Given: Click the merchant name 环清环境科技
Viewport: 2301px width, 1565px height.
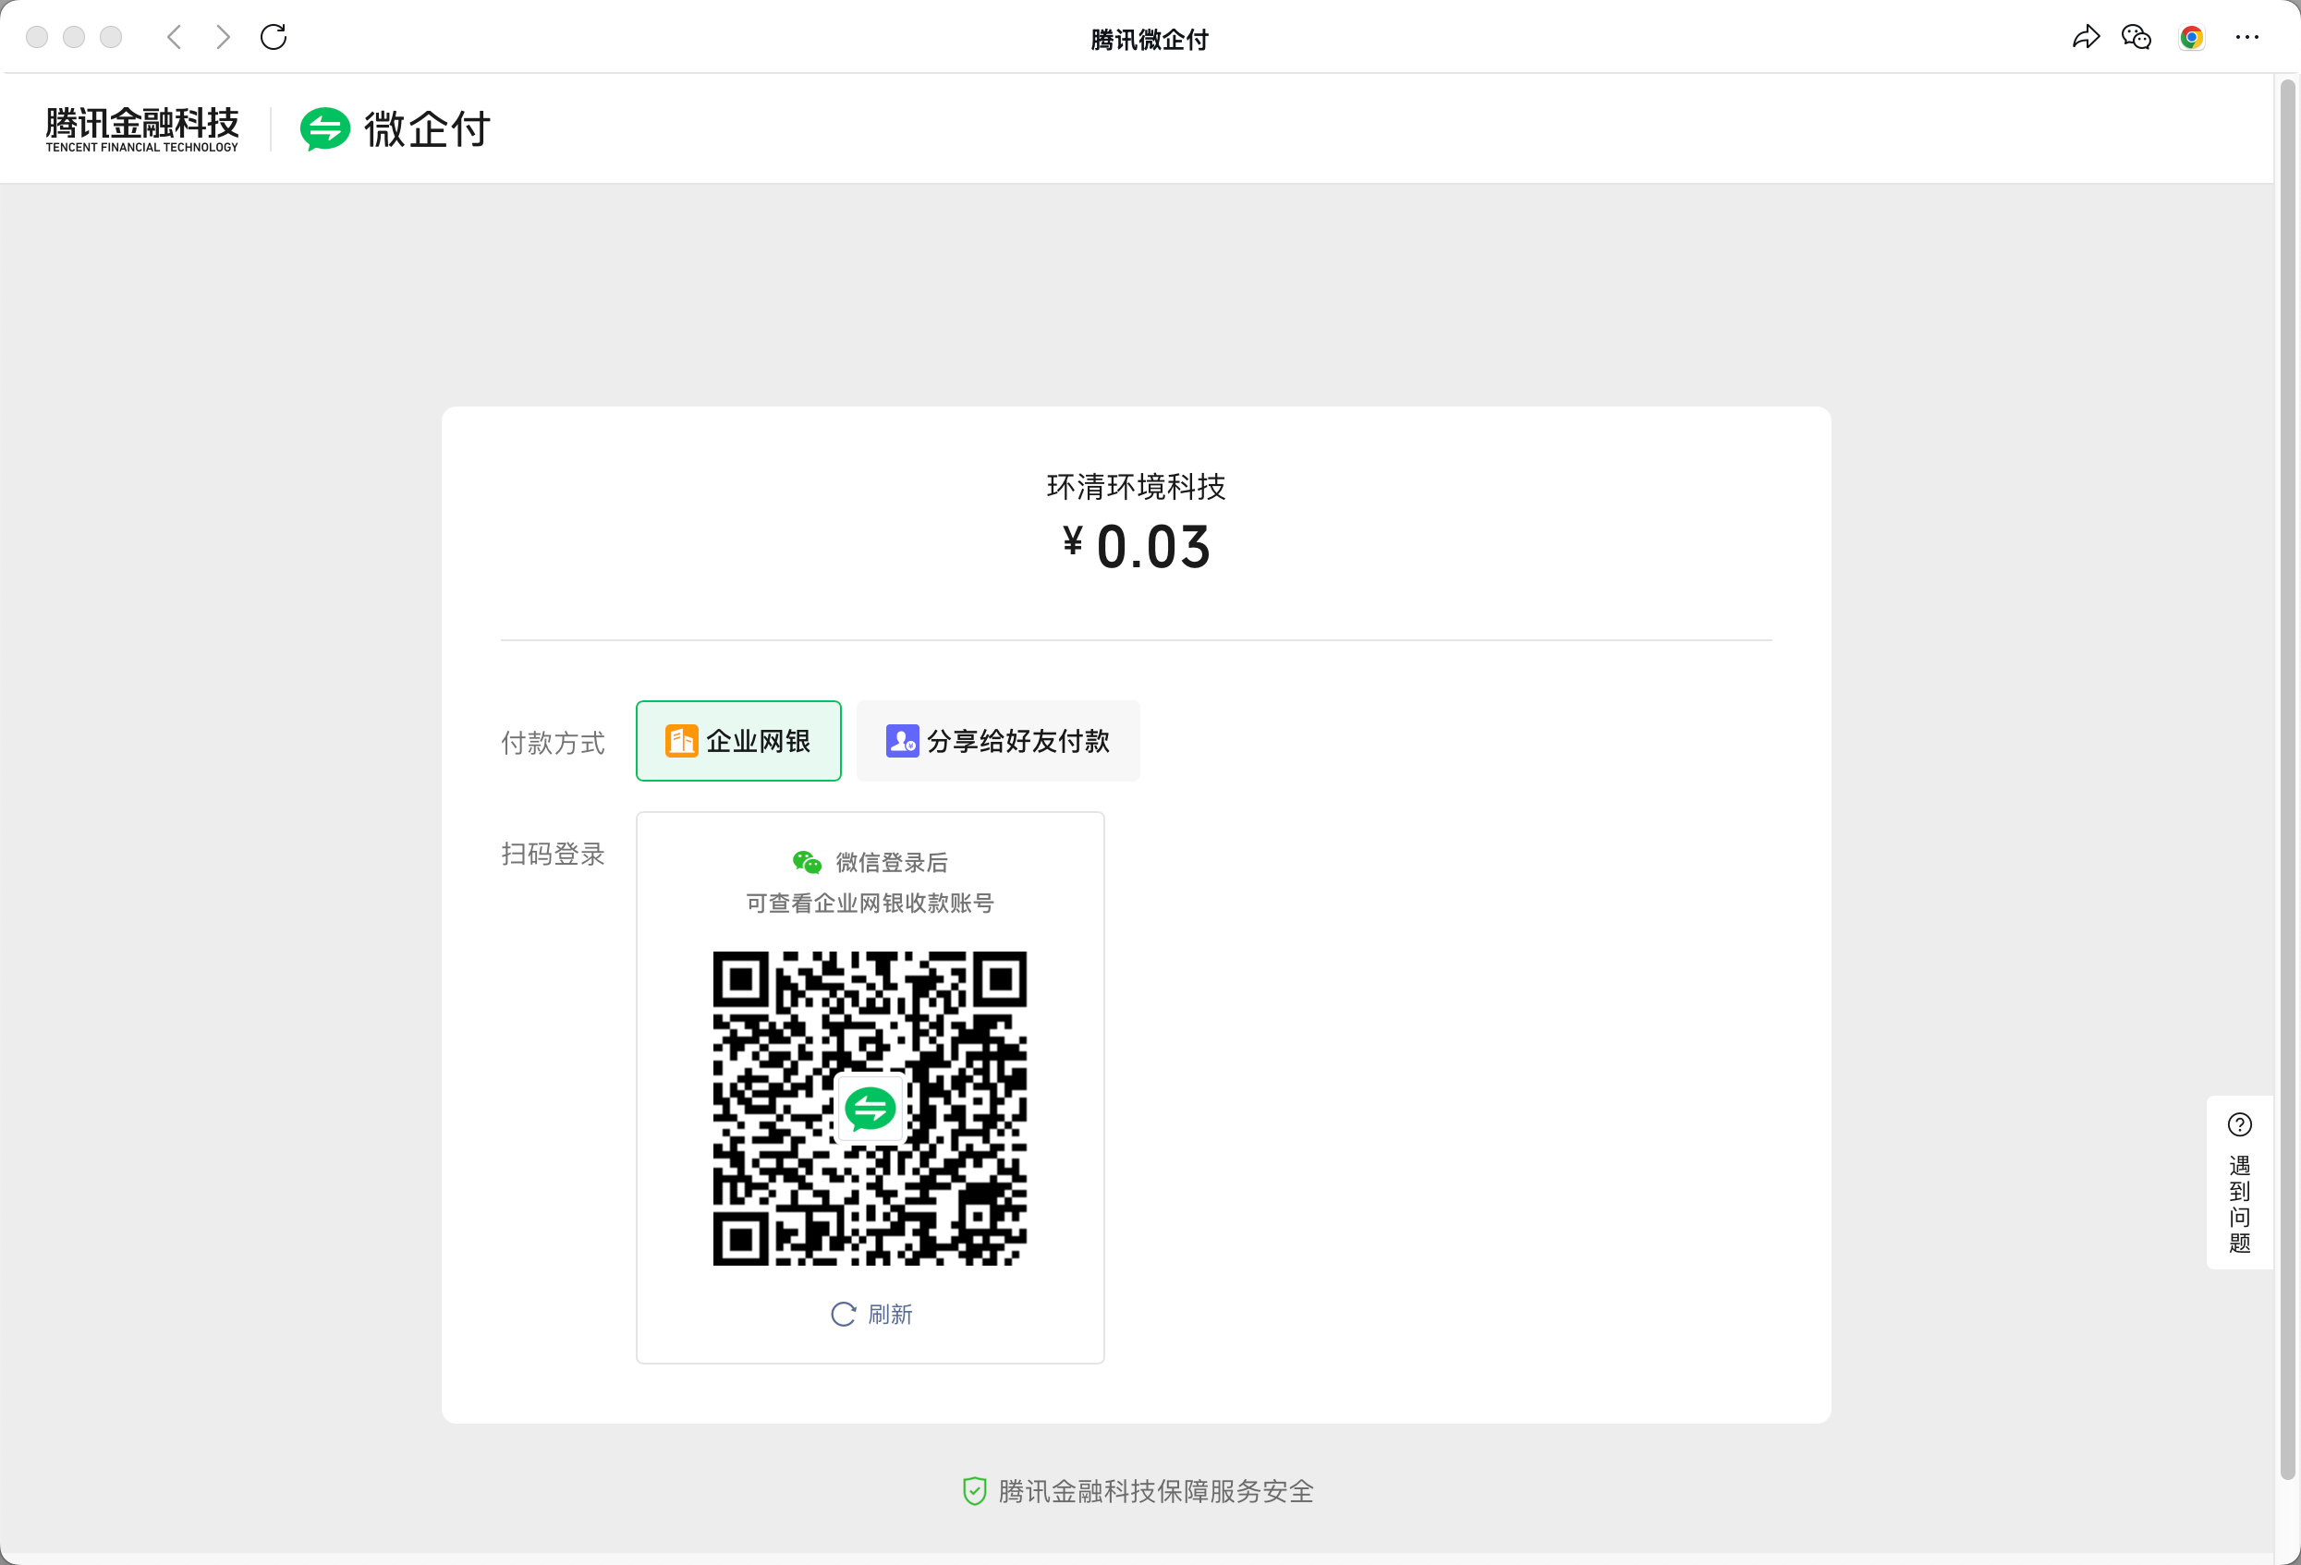Looking at the screenshot, I should (x=1137, y=487).
